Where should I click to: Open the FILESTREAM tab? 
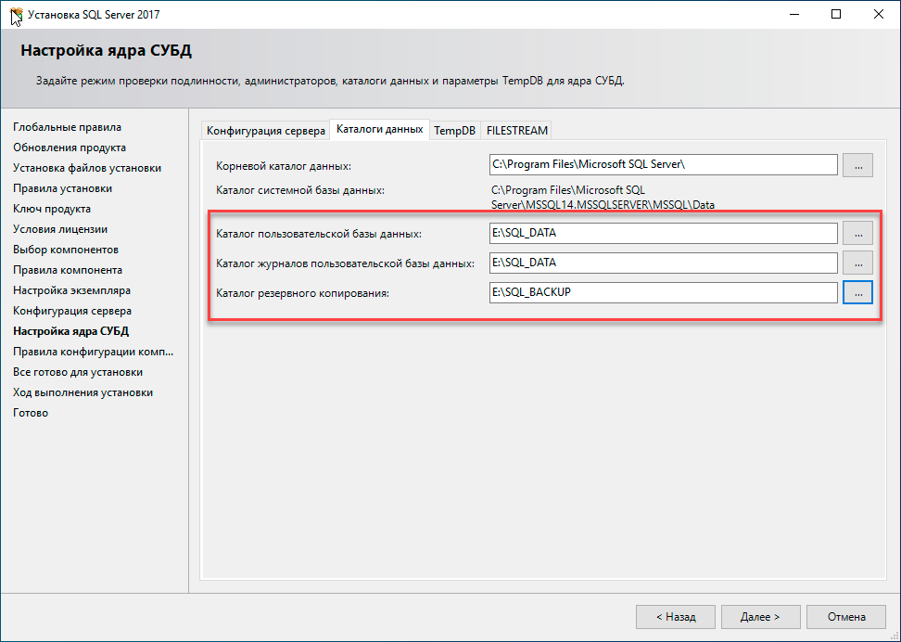[517, 131]
